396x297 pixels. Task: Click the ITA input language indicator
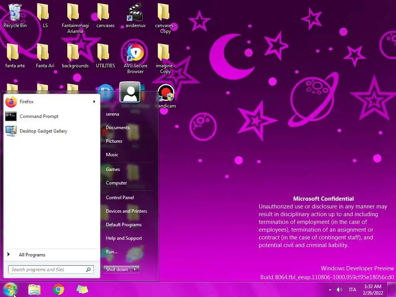(352, 290)
